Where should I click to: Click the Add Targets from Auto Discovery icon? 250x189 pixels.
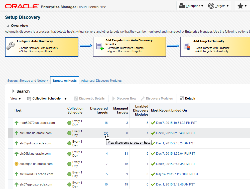pyautogui.click(x=100, y=47)
